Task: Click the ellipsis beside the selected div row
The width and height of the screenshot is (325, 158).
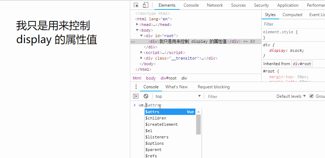Action: [x=133, y=41]
